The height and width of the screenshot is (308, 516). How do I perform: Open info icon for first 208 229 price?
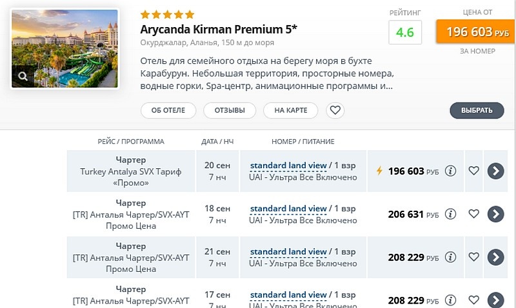point(451,257)
